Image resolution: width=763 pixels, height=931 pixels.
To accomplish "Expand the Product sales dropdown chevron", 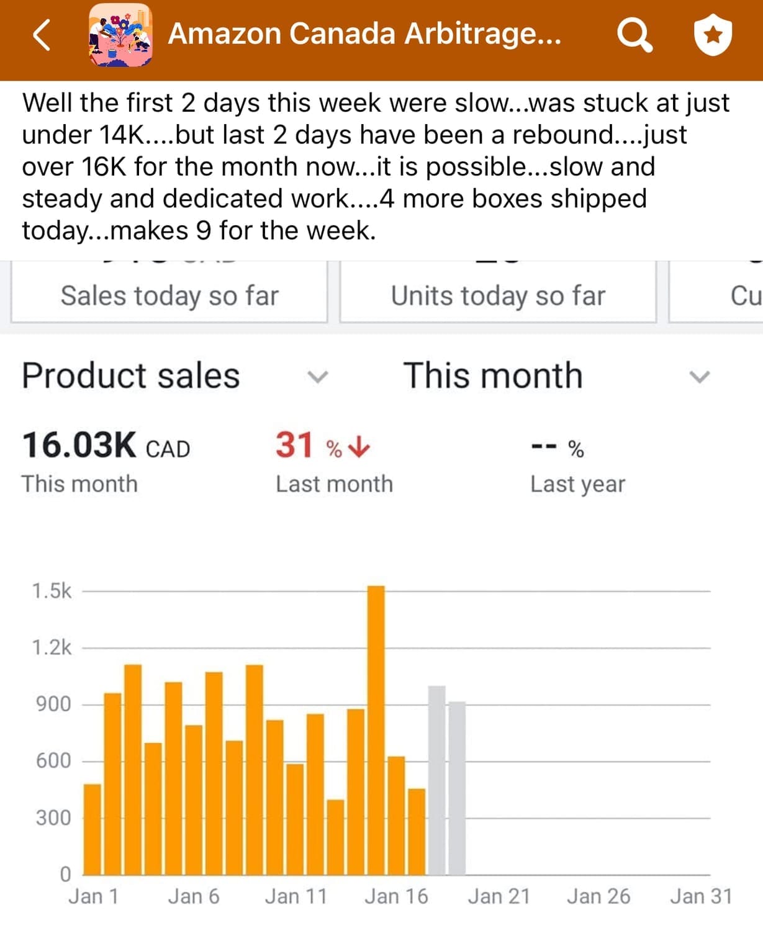I will point(318,377).
